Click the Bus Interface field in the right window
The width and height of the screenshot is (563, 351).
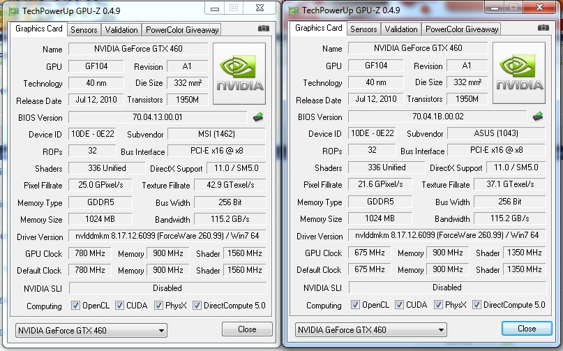tap(496, 150)
